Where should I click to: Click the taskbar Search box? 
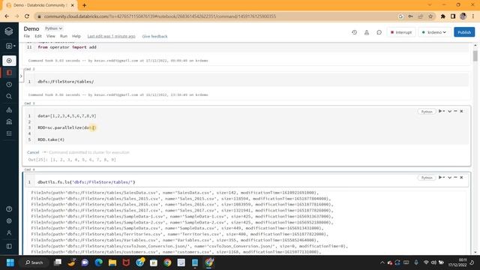coord(34,262)
